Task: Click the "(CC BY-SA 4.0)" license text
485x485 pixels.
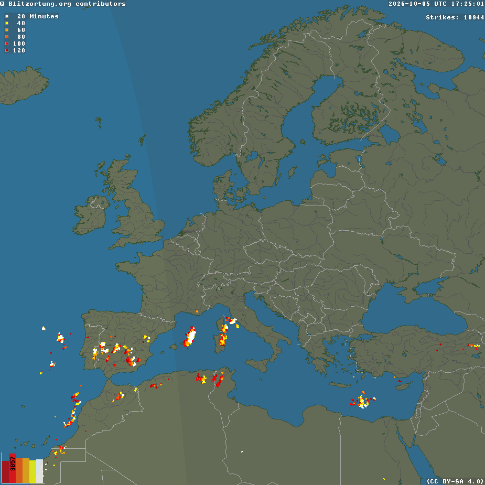Action: pos(455,481)
